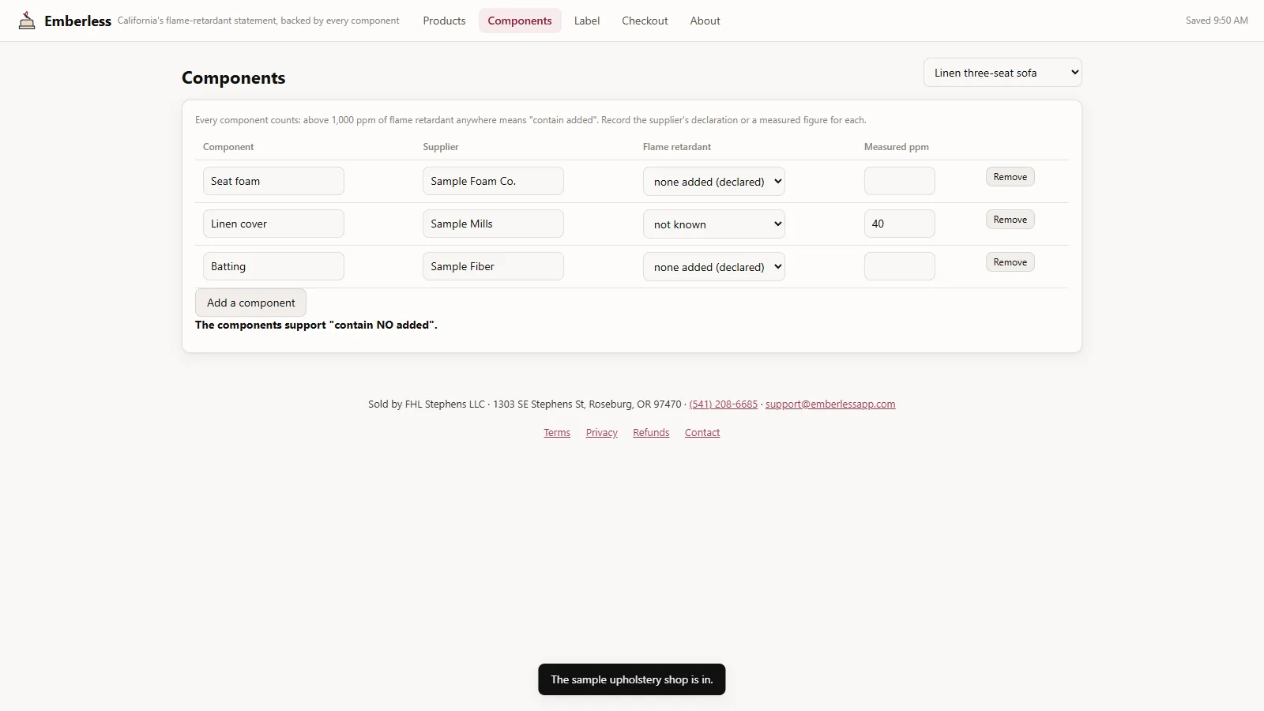1264x711 pixels.
Task: Click Add a component button
Action: [250, 303]
